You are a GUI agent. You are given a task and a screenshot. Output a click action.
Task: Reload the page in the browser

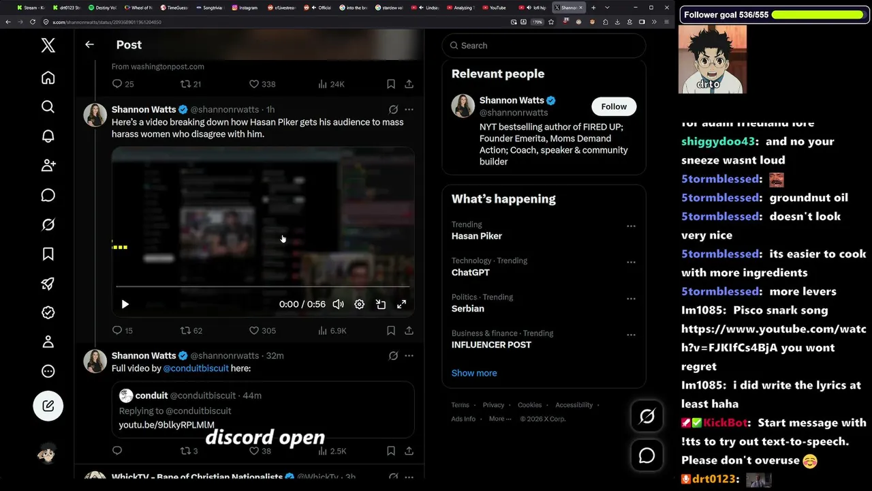[x=33, y=22]
